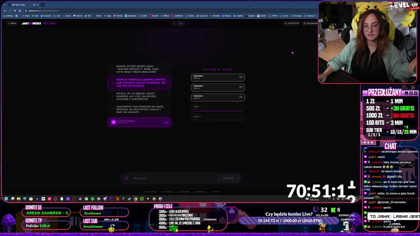This screenshot has height=236, width=420.
Task: Expand the work bookmark folder
Action: pyautogui.click(x=57, y=16)
